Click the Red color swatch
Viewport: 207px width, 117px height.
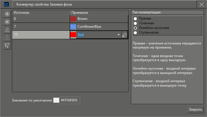[x=73, y=35]
